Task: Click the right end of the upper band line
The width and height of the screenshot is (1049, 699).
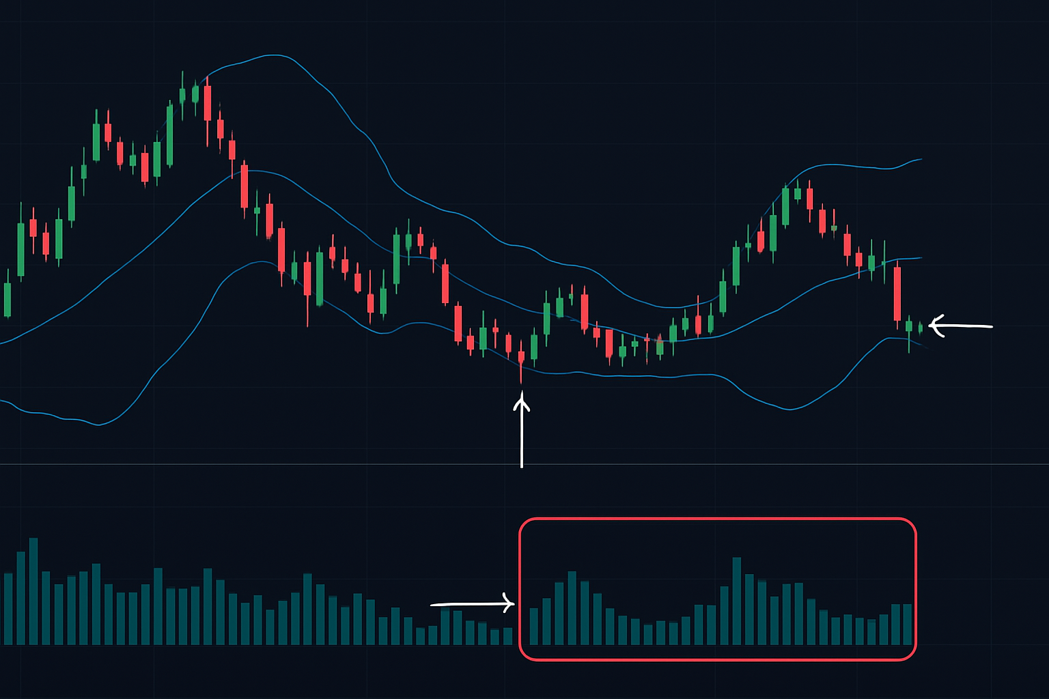Action: pyautogui.click(x=919, y=160)
